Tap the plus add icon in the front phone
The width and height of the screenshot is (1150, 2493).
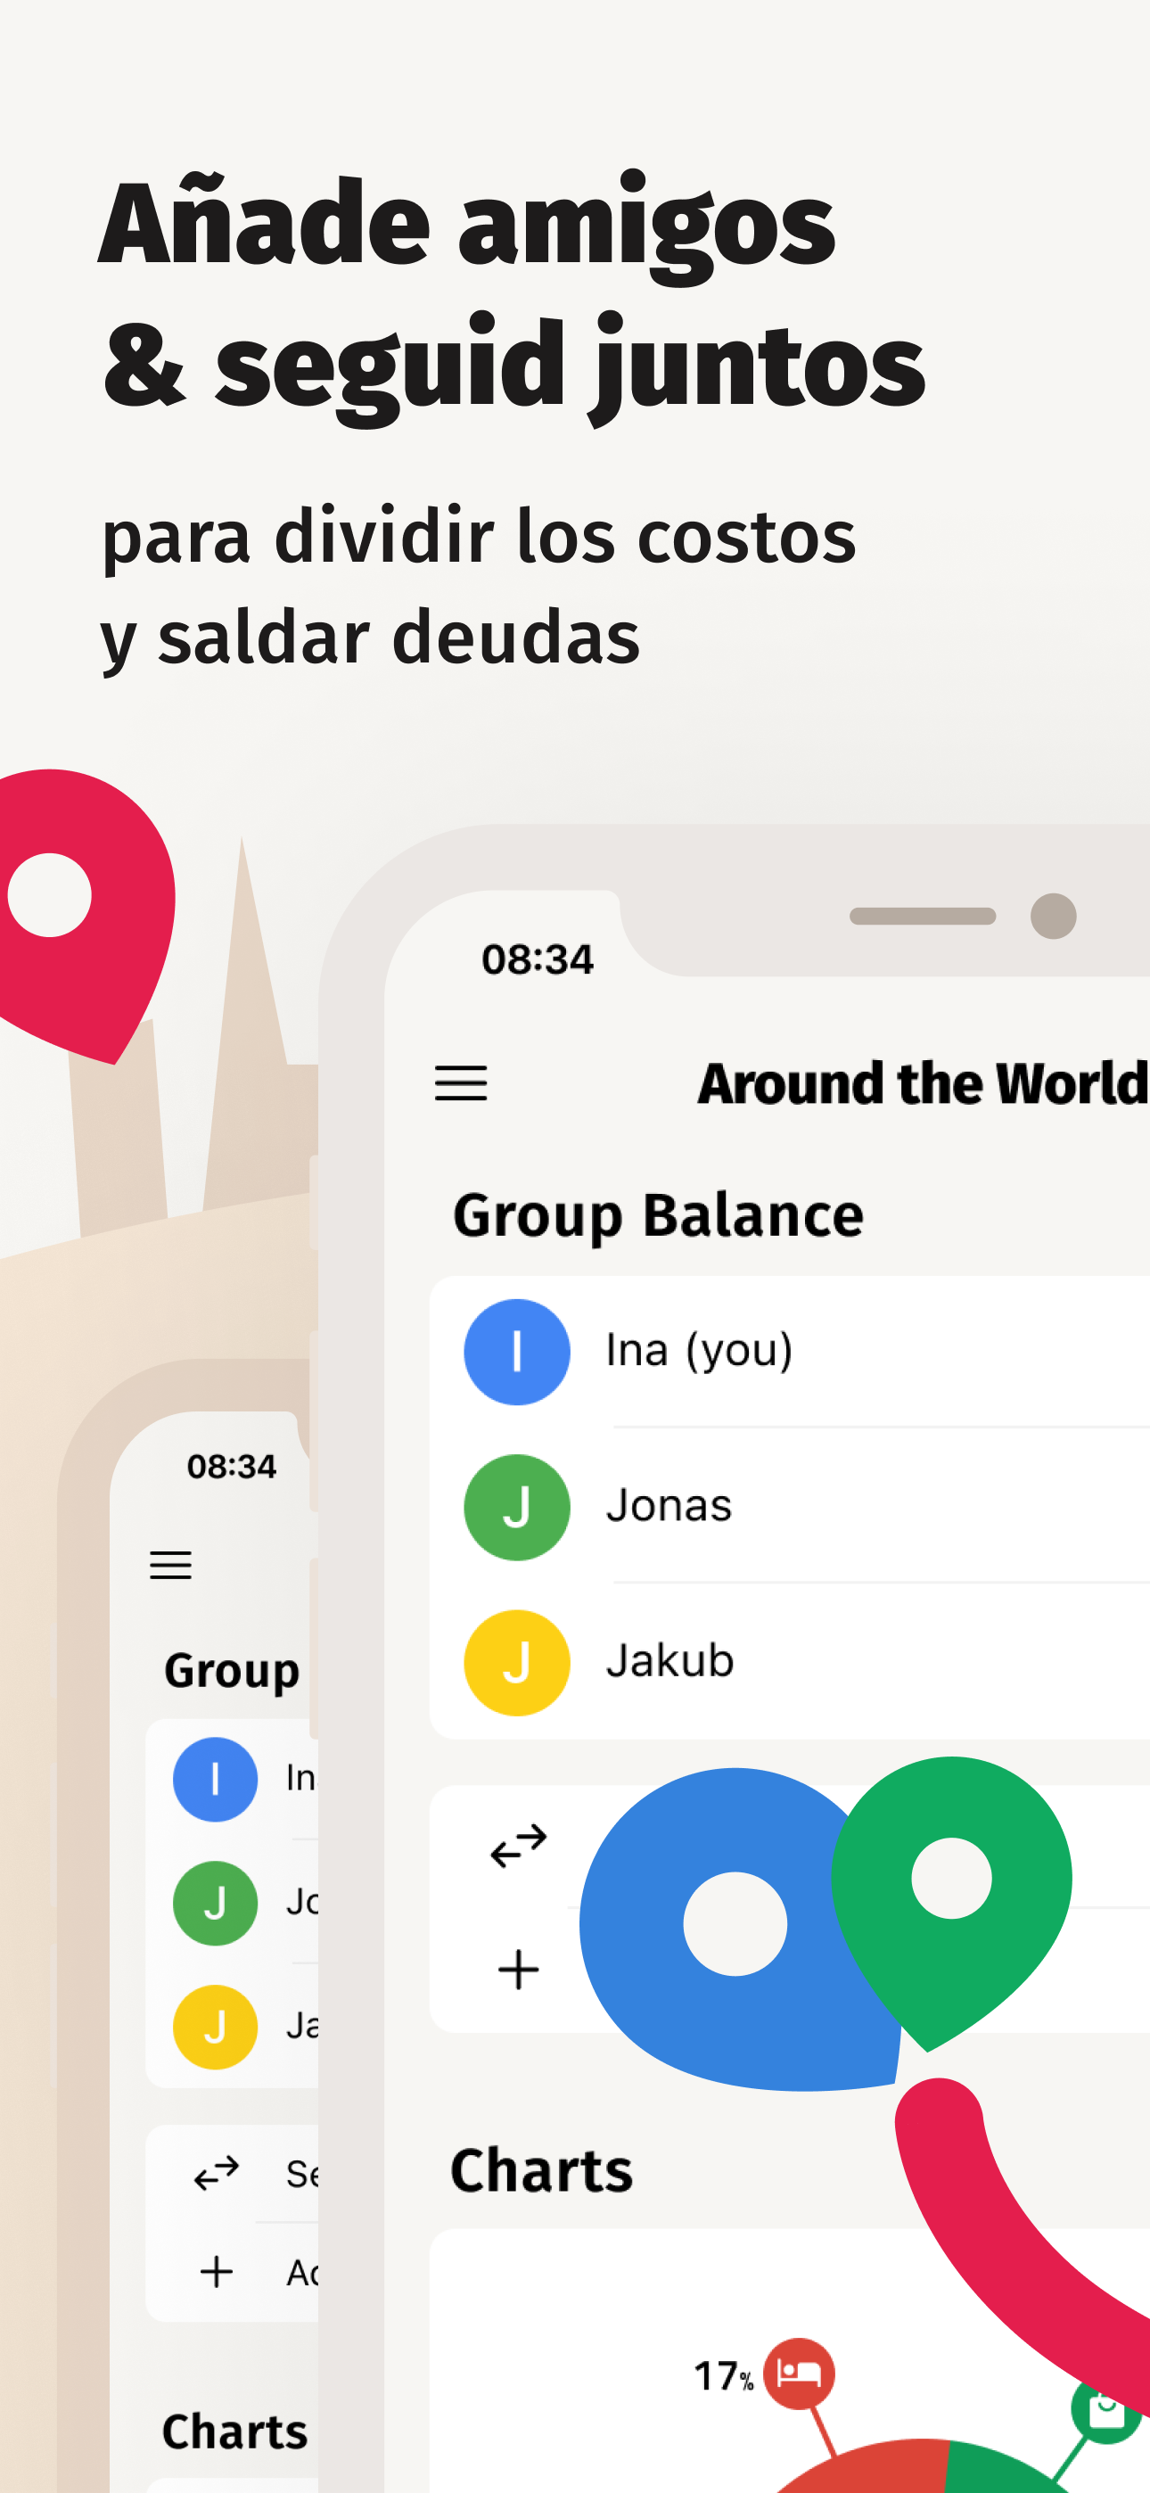[x=519, y=1970]
